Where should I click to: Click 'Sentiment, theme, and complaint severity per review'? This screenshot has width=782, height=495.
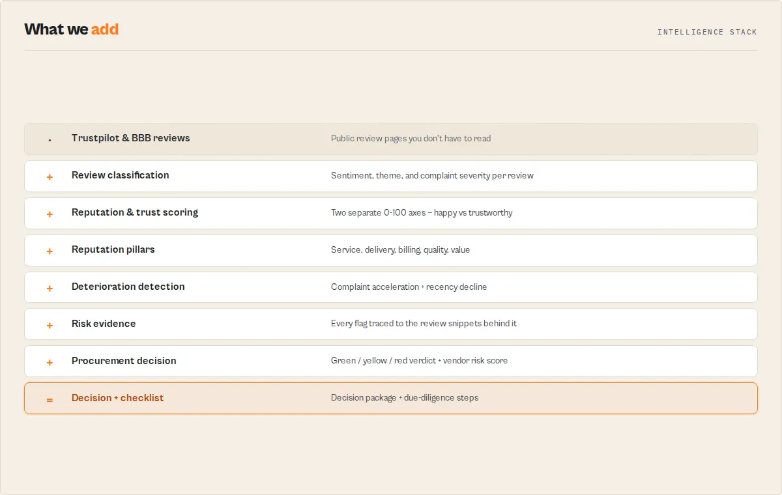point(432,175)
